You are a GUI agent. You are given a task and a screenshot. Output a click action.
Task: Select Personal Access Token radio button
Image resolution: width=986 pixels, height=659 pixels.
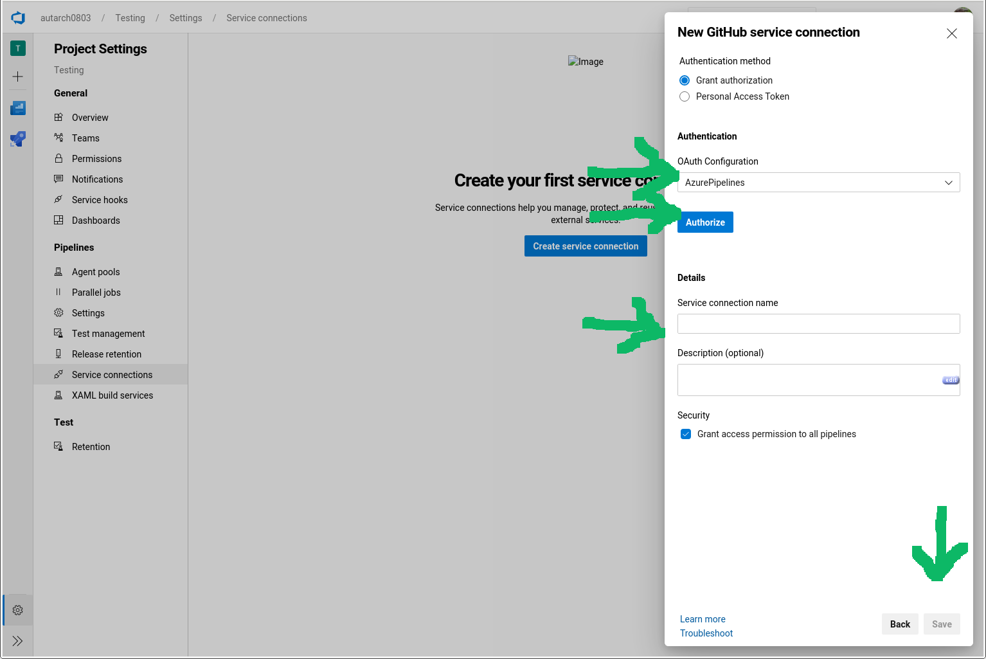point(685,96)
